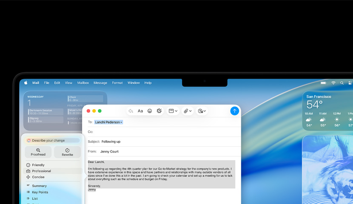This screenshot has width=353, height=204.
Task: Click the Dear Lanchi greeting line
Action: click(x=97, y=162)
